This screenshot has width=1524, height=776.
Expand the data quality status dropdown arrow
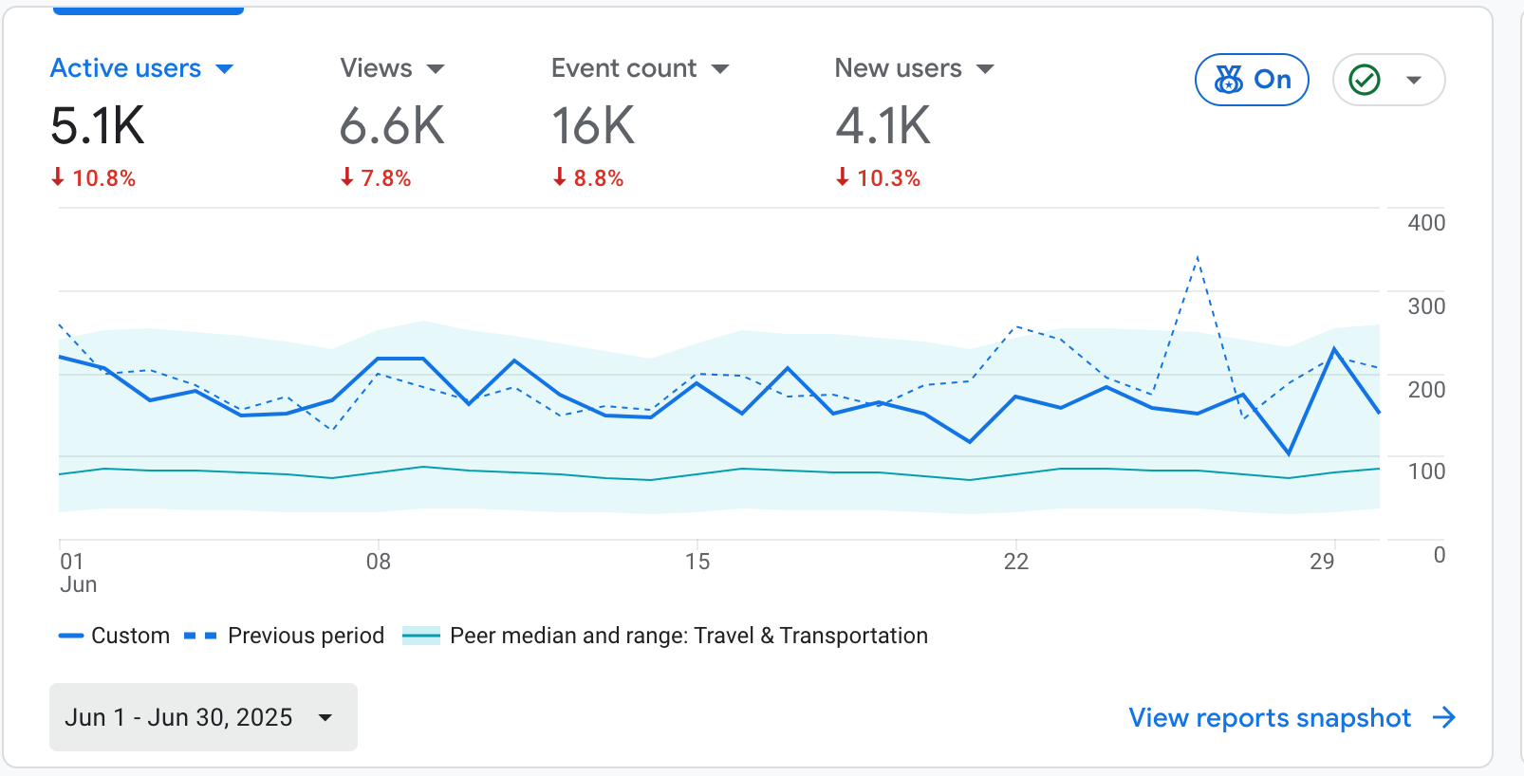(x=1414, y=80)
